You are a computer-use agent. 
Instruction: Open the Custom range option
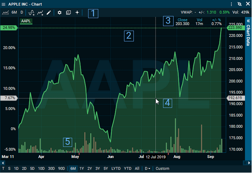(163, 168)
